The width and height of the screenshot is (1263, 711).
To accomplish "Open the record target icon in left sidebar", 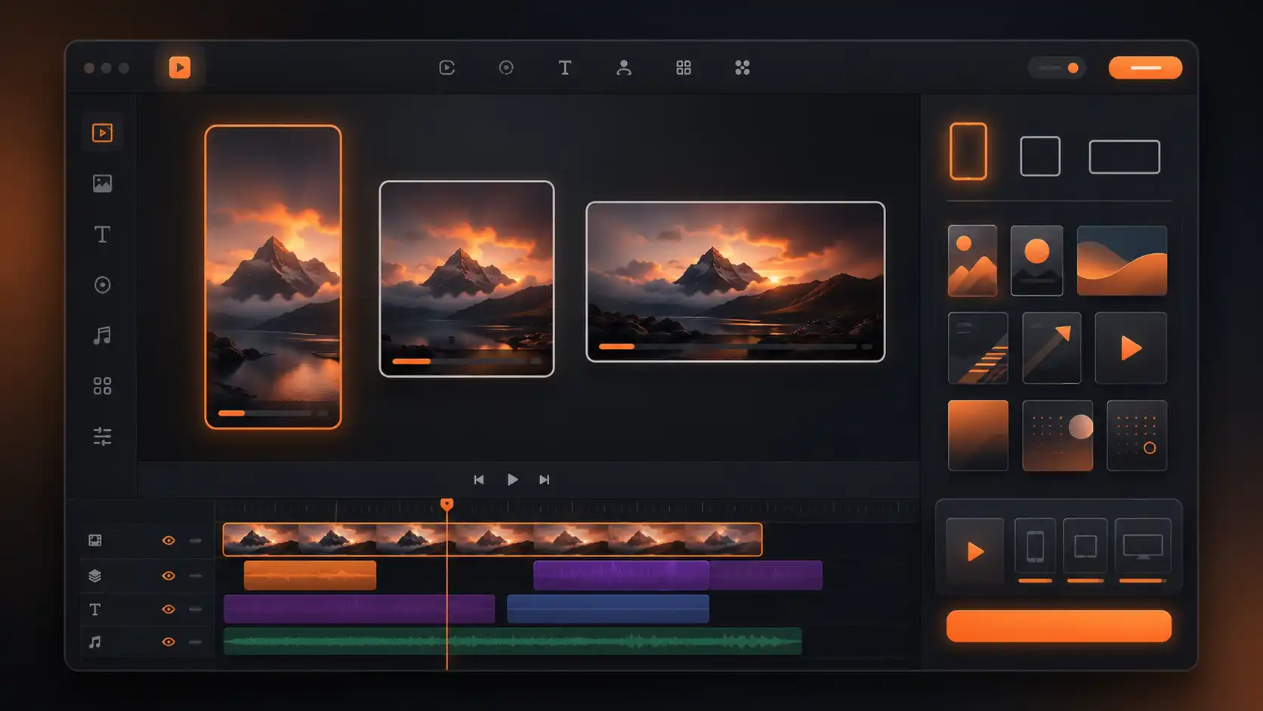I will (103, 285).
